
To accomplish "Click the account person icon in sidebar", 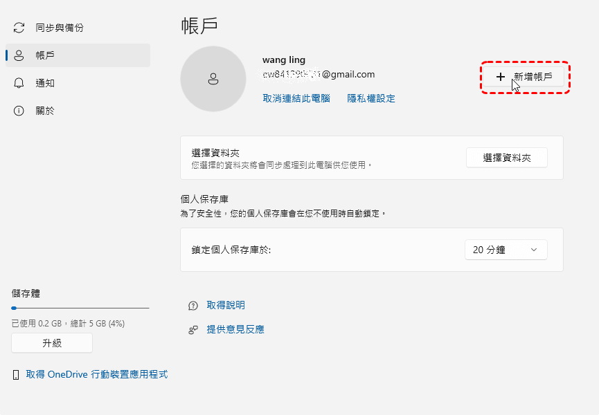I will [19, 55].
